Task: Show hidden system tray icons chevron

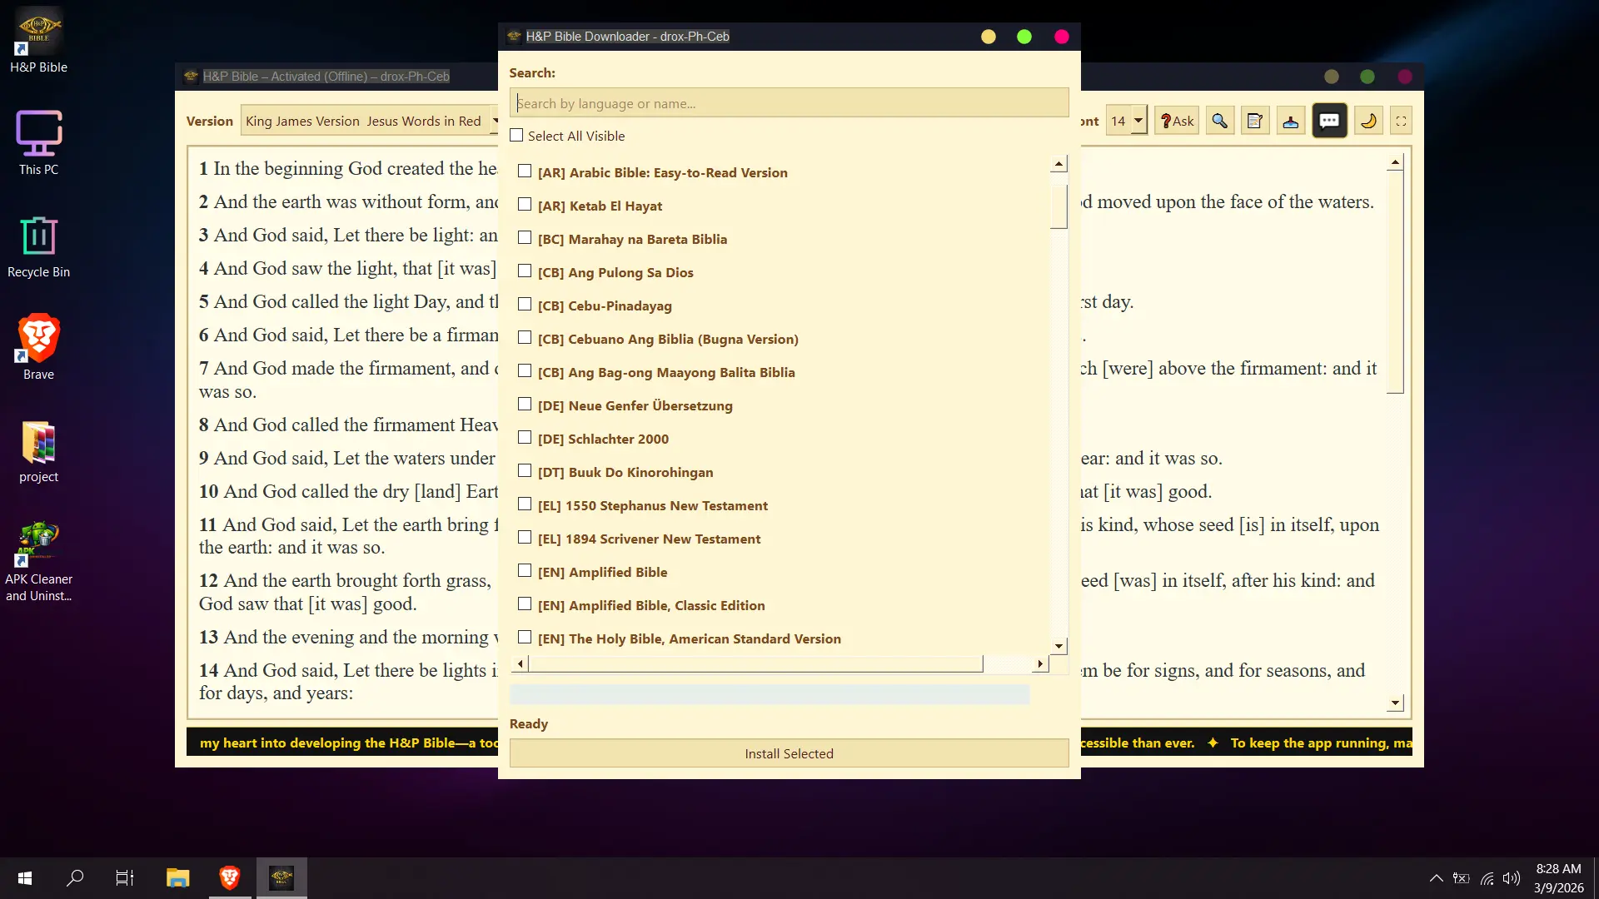Action: click(1437, 878)
